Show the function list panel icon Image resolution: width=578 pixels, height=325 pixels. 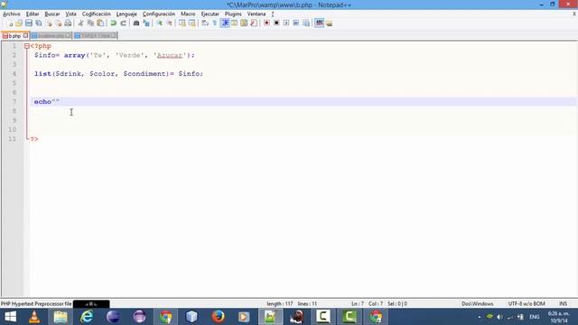coord(254,23)
